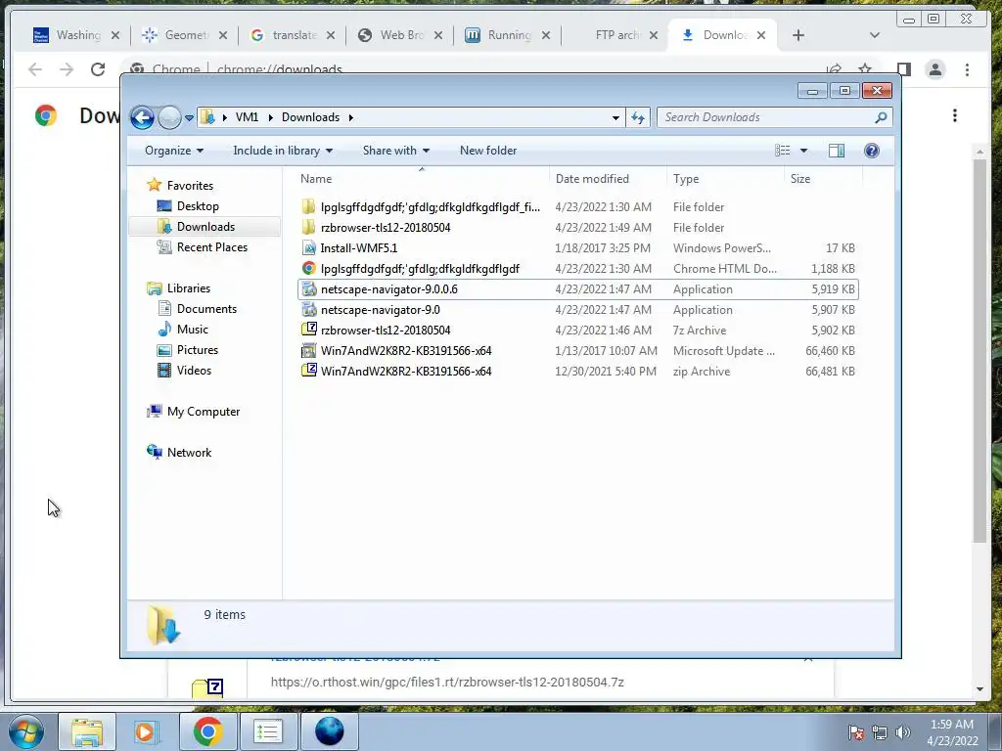Go back in Explorer navigation
This screenshot has width=1002, height=751.
[142, 117]
